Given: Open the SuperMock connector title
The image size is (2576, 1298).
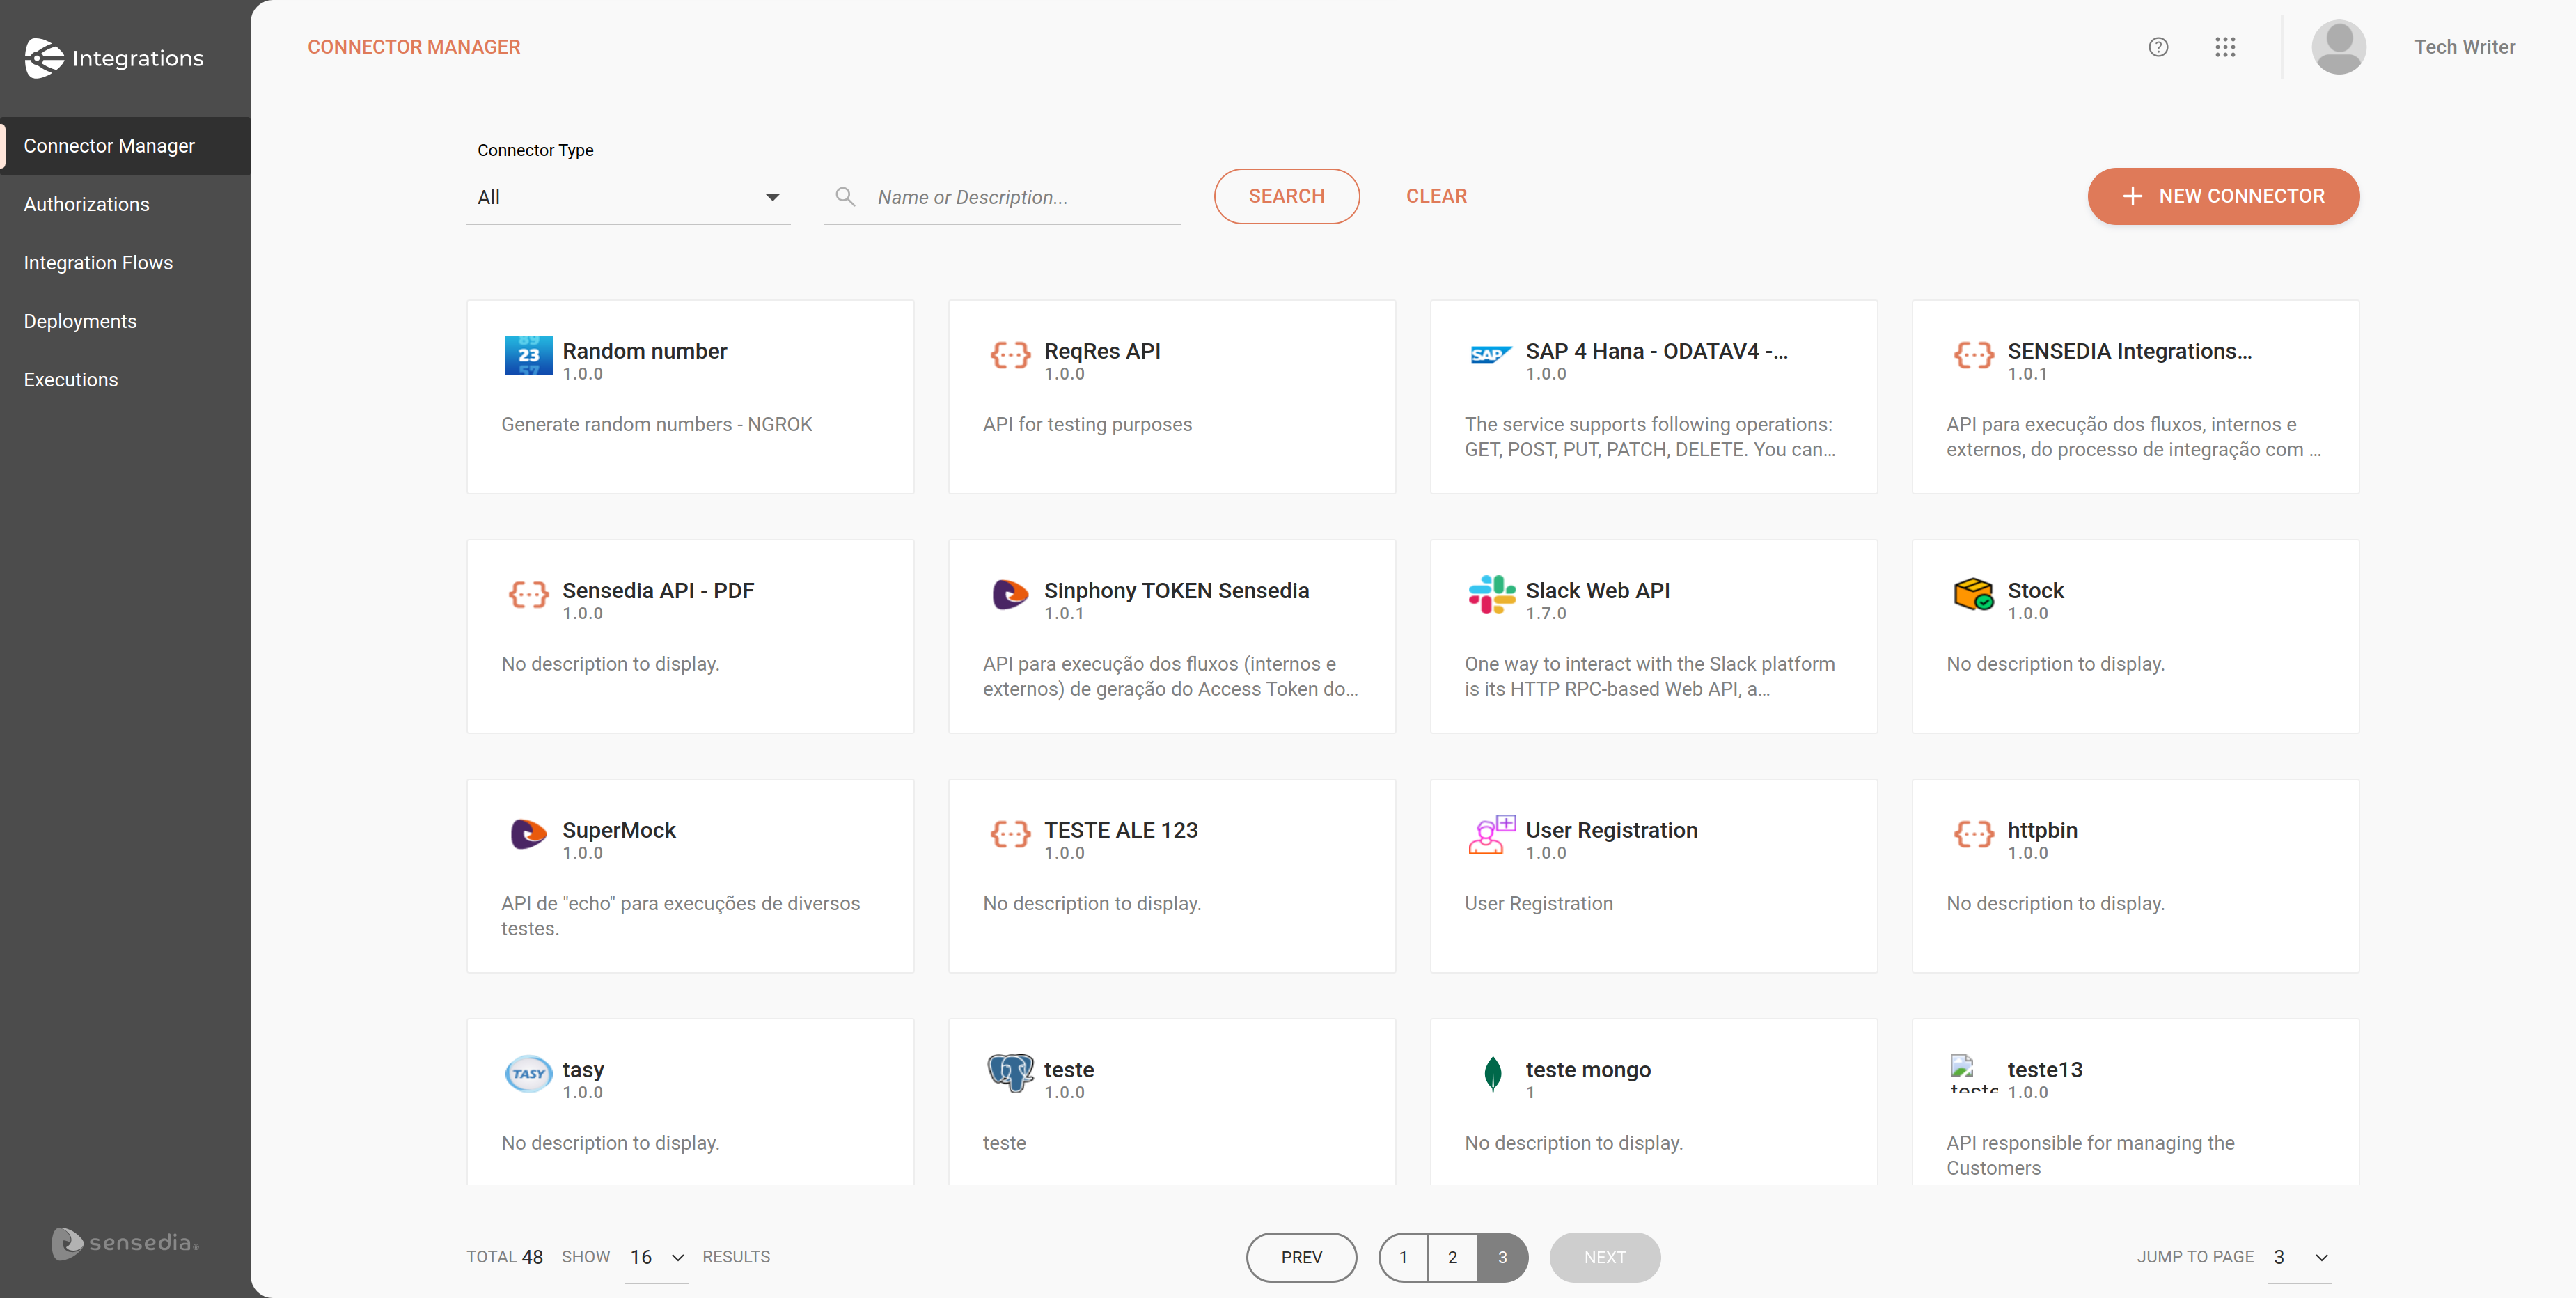Looking at the screenshot, I should click(618, 830).
